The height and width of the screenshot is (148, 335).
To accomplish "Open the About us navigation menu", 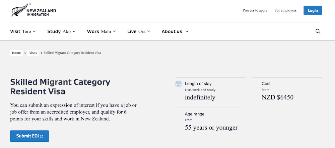I will point(175,31).
